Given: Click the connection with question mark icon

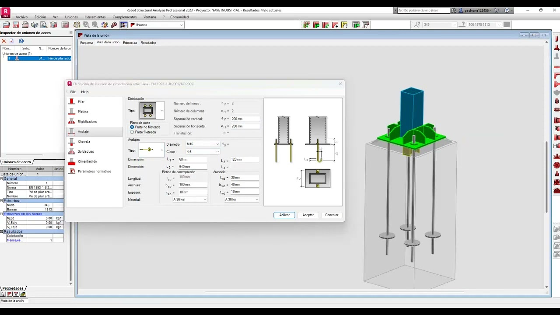Looking at the screenshot, I should tap(345, 25).
